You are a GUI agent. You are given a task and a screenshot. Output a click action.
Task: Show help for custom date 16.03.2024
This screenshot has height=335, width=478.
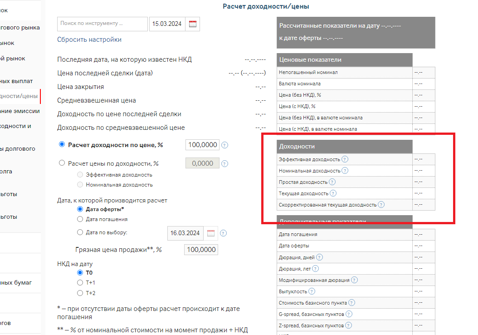click(223, 233)
